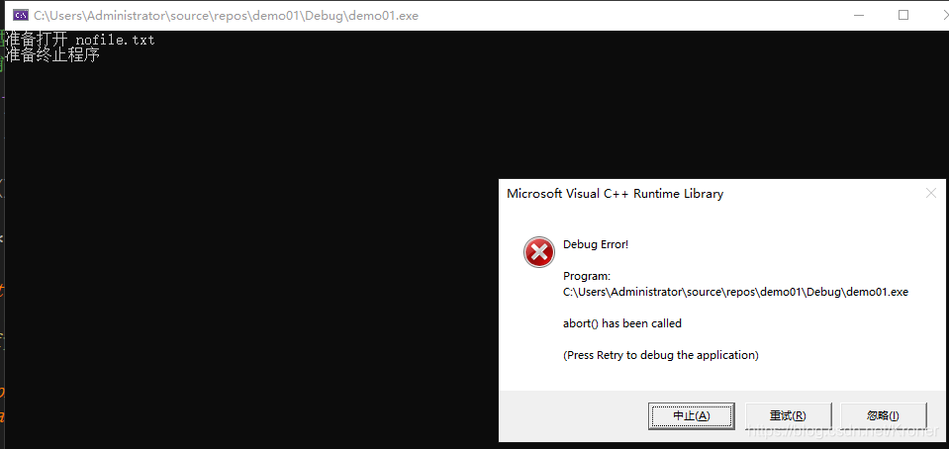Close the Visual C++ Runtime Library dialog
Screen dimensions: 949x449
(931, 194)
